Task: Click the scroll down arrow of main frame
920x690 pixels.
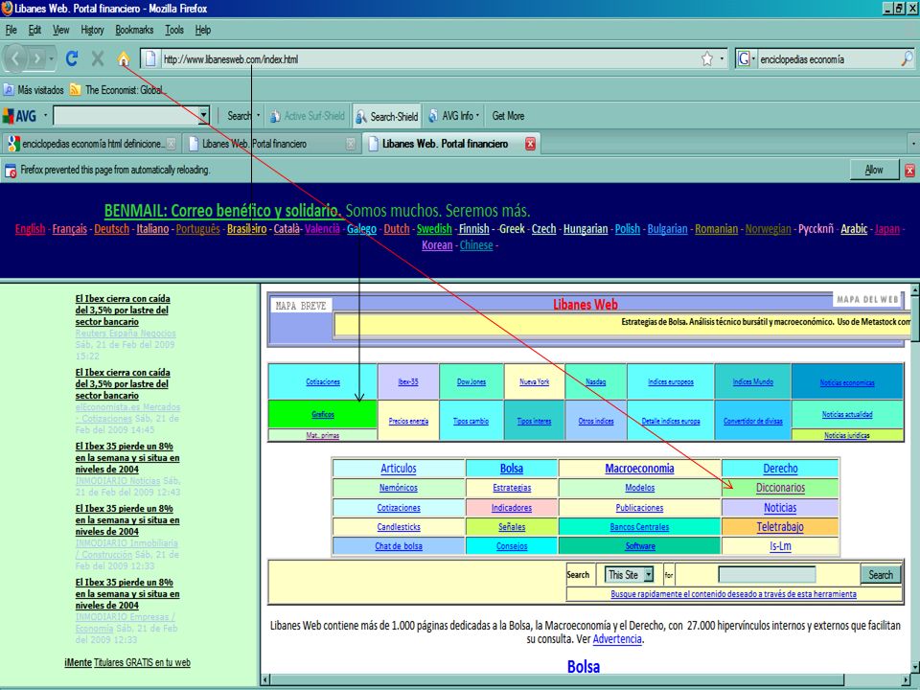Action: click(914, 668)
